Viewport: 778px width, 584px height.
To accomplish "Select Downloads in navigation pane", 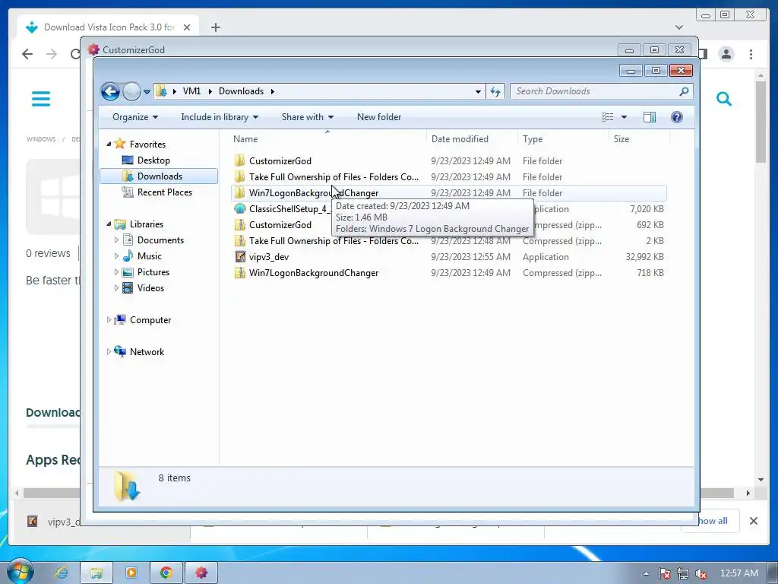I will [x=159, y=176].
